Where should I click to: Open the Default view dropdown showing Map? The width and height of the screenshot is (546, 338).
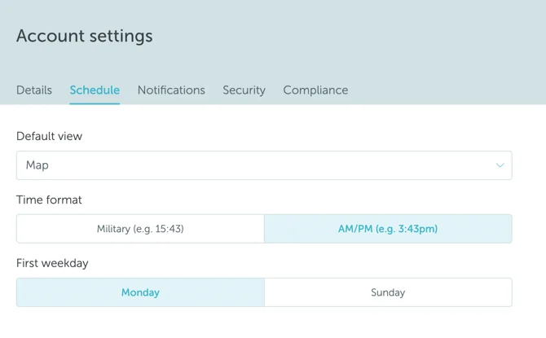(x=264, y=165)
